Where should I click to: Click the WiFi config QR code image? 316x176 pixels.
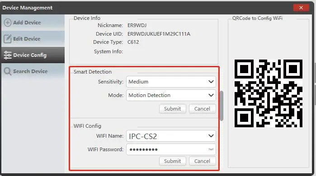[x=269, y=93]
